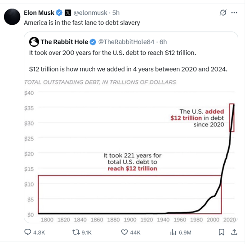This screenshot has width=249, height=244.
Task: Click the X affiliation badge
Action: point(68,13)
